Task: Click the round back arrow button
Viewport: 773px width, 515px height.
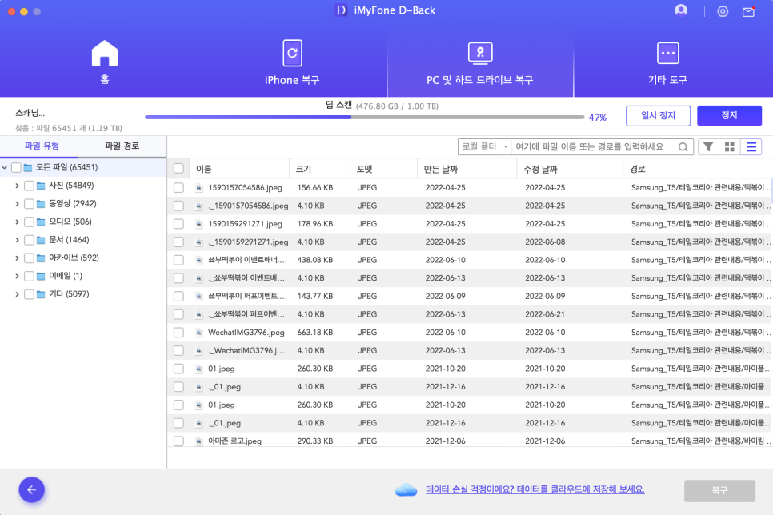Action: pyautogui.click(x=31, y=490)
